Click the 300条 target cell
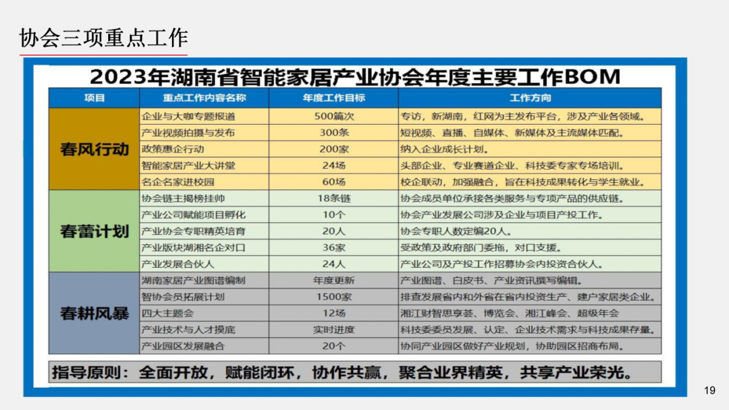 (x=333, y=133)
